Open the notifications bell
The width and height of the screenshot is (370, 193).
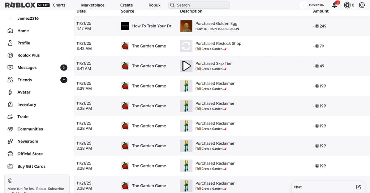point(335,5)
